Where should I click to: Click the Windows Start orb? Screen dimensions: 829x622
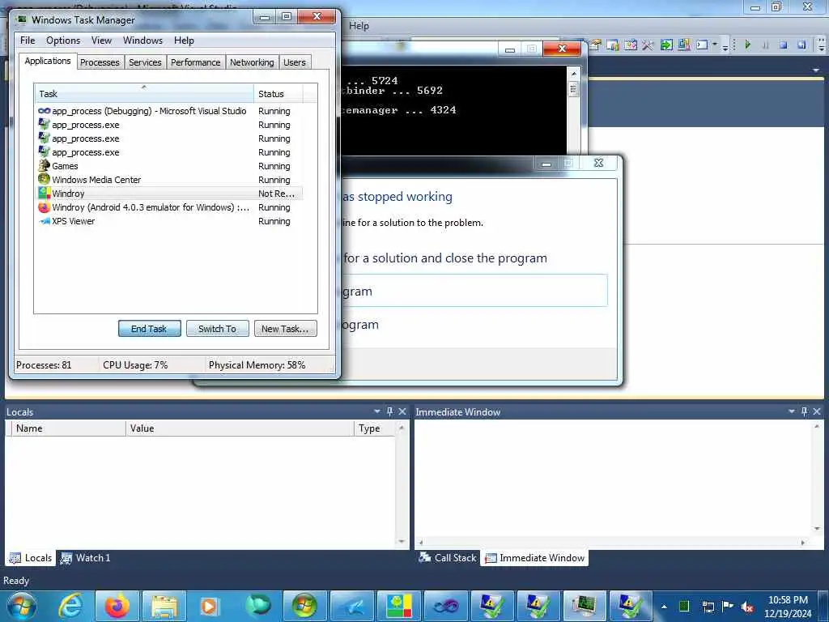click(x=22, y=606)
